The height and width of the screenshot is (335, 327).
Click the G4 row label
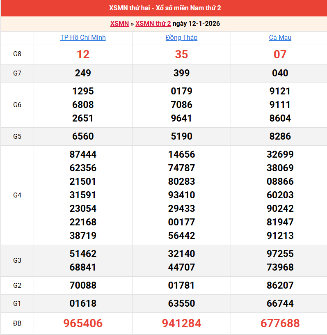tap(17, 195)
